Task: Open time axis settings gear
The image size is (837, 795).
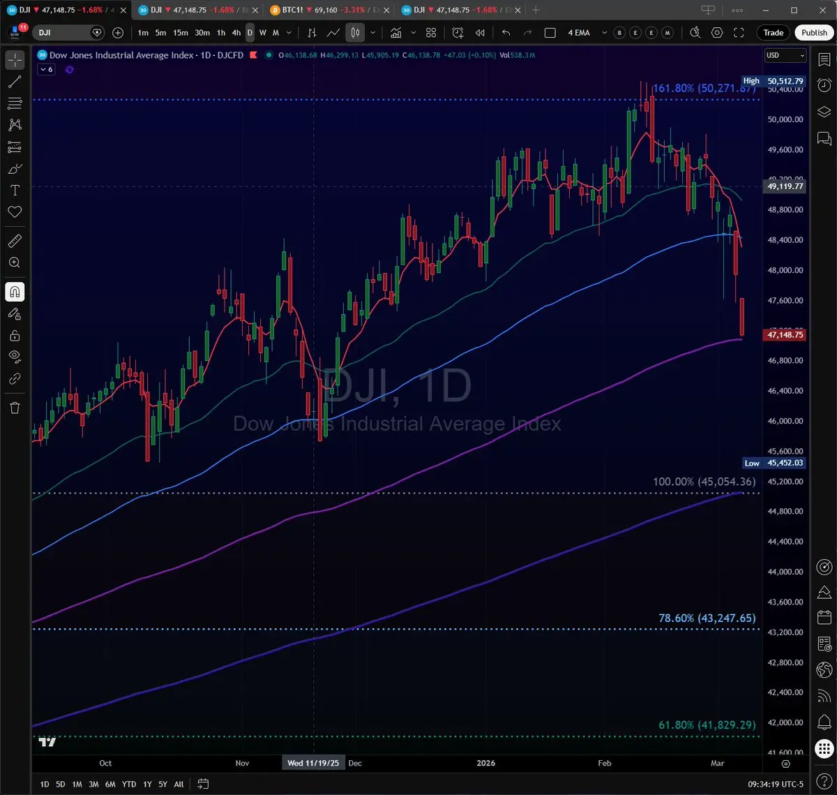Action: click(785, 764)
